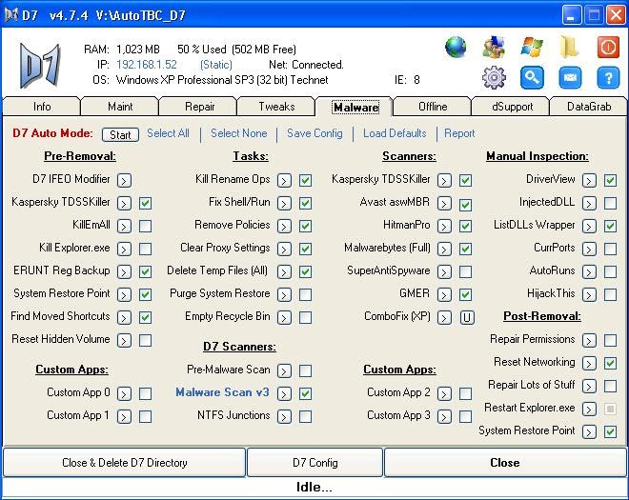Click the large Close button

click(505, 463)
